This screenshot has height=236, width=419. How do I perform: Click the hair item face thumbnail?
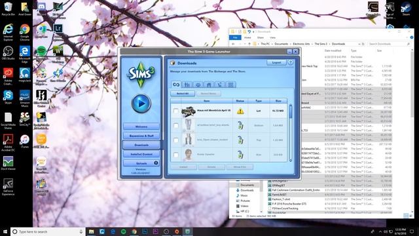188,155
